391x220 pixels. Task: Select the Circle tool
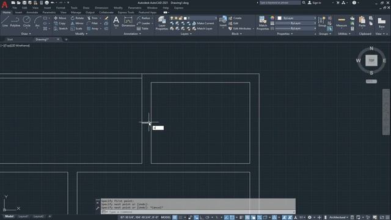[27, 21]
